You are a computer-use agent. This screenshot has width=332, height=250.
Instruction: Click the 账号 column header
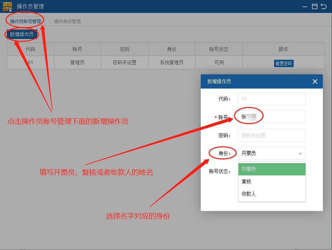[77, 49]
